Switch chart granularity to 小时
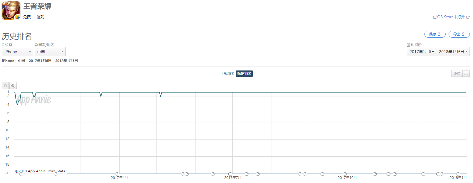 click(x=457, y=73)
